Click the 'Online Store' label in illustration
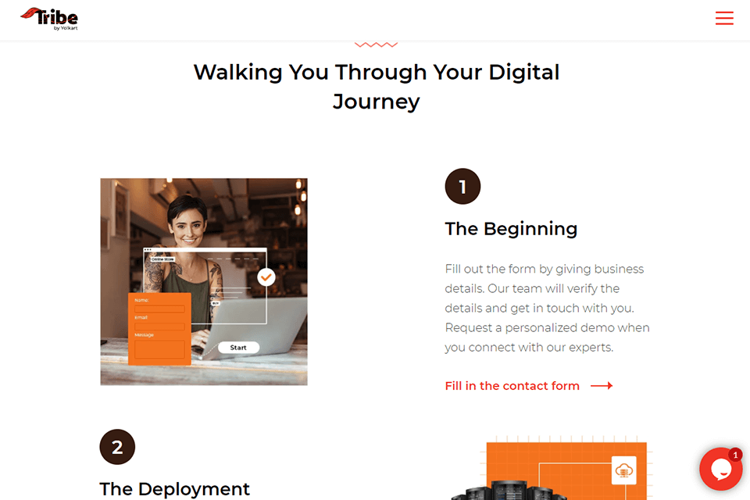Viewport: 750px width, 500px height. [x=162, y=259]
